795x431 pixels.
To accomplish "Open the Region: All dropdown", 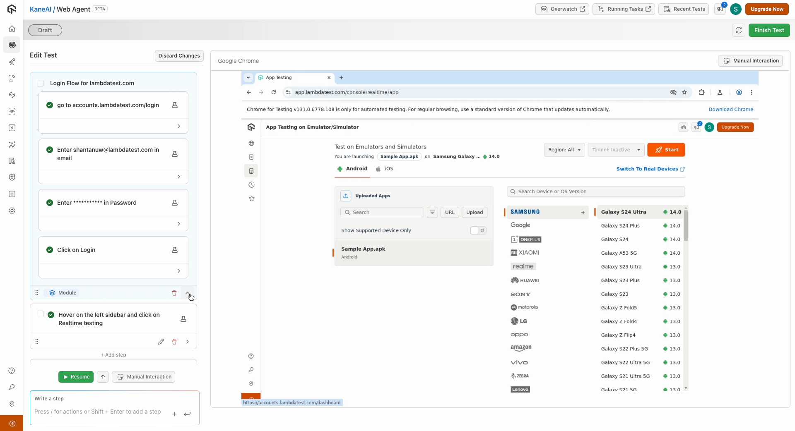I will pyautogui.click(x=564, y=150).
